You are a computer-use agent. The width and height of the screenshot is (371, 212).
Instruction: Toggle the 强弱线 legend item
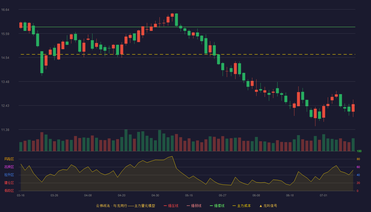tap(194, 206)
